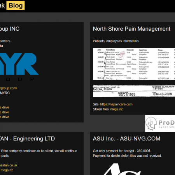Click the Engineering LTD card title
This screenshot has width=175, height=175.
tap(27, 138)
